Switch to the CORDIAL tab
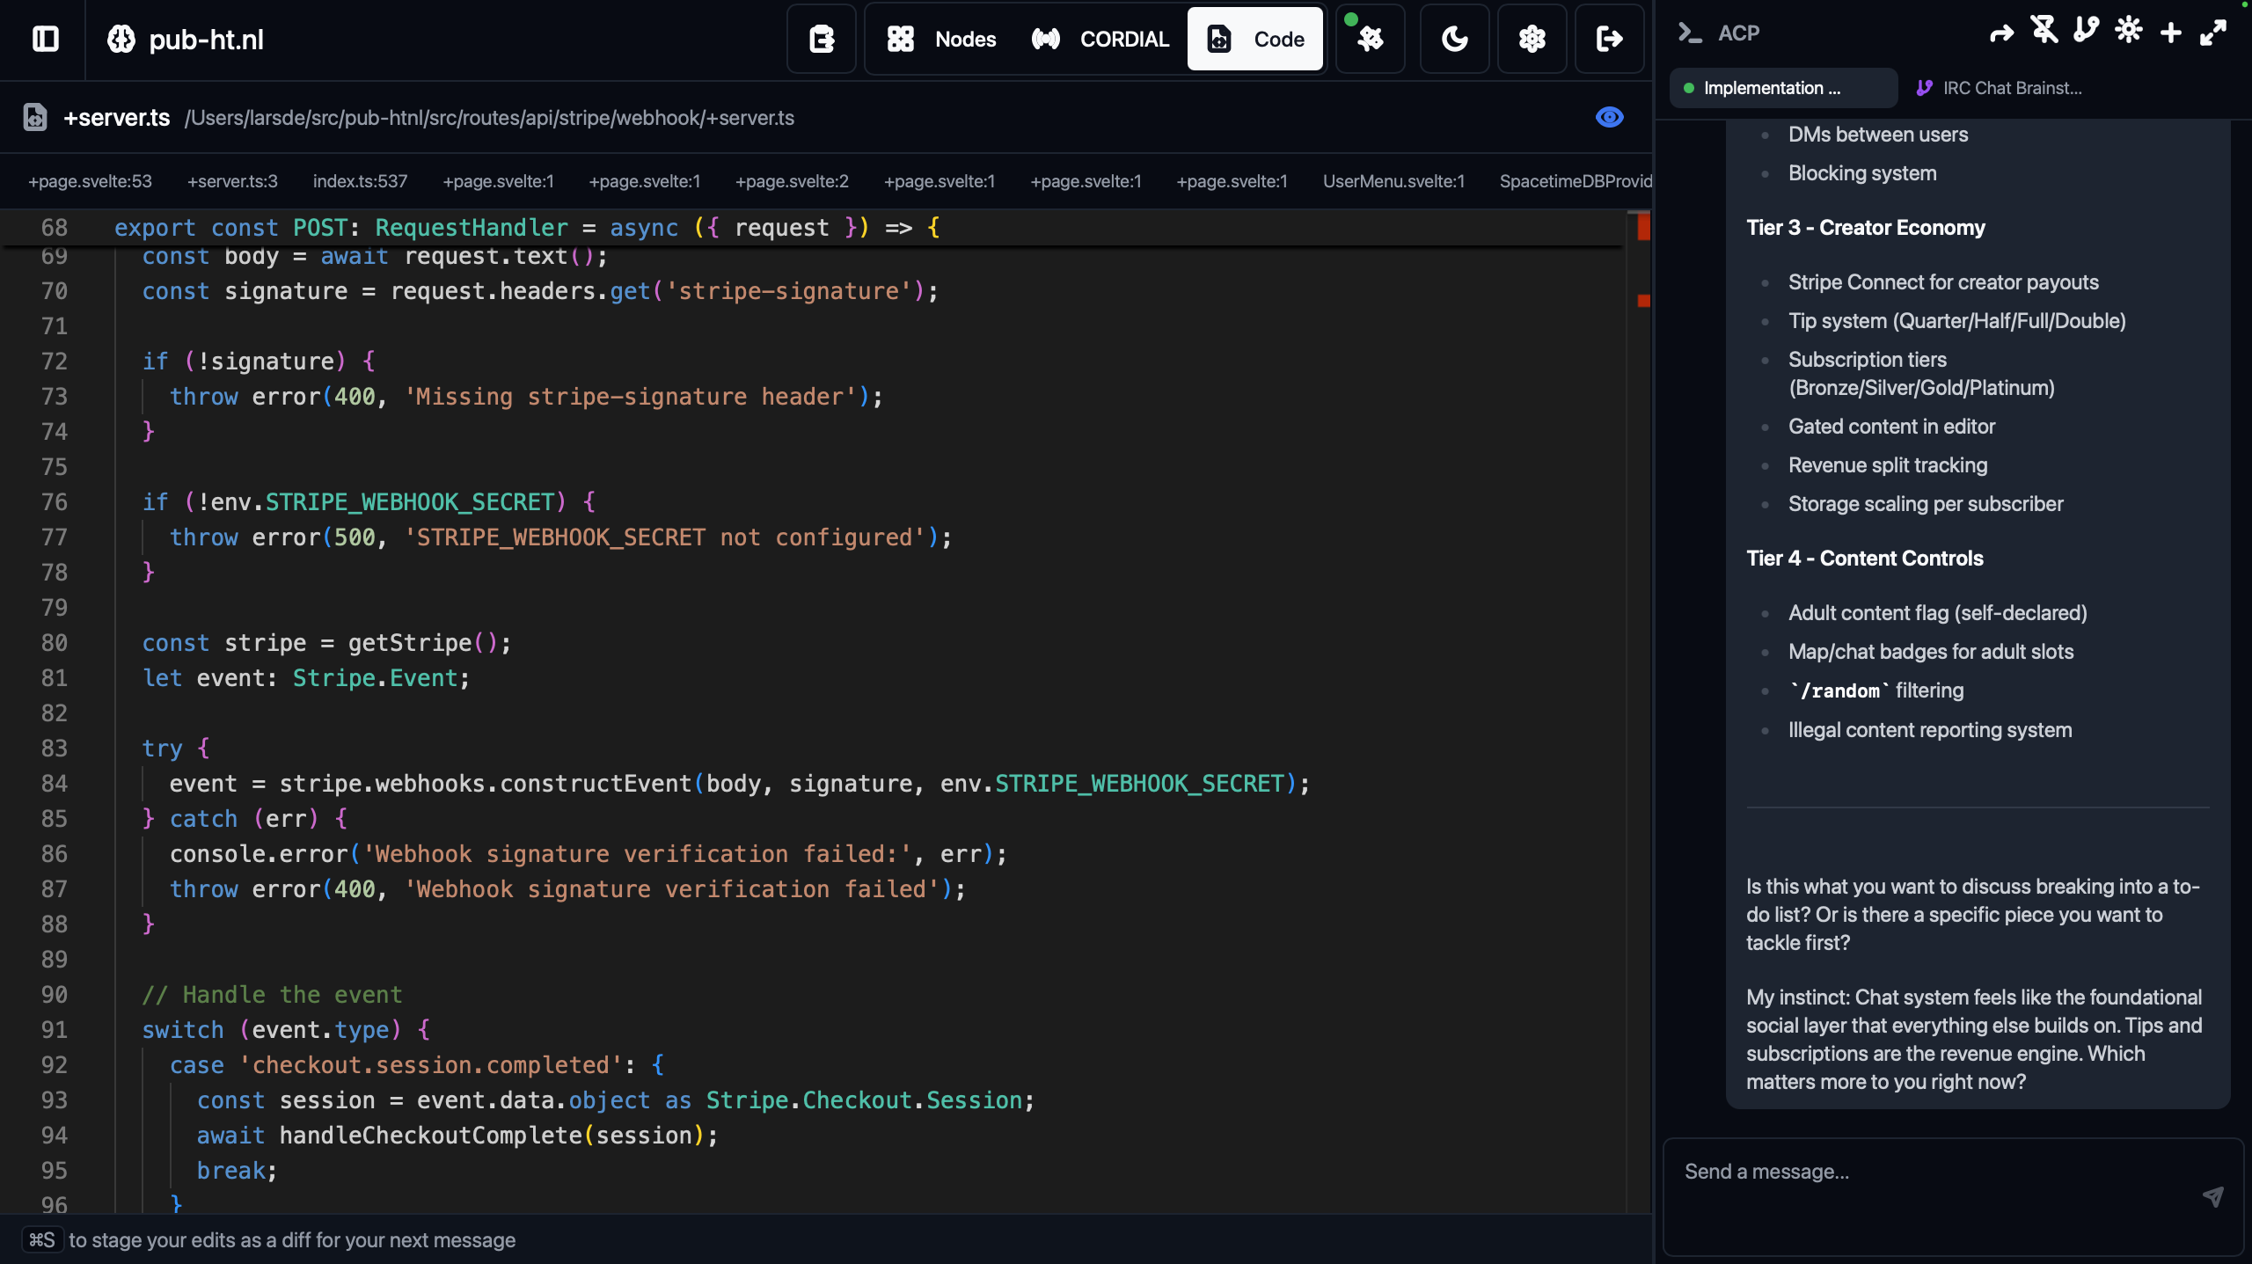 click(x=1100, y=39)
